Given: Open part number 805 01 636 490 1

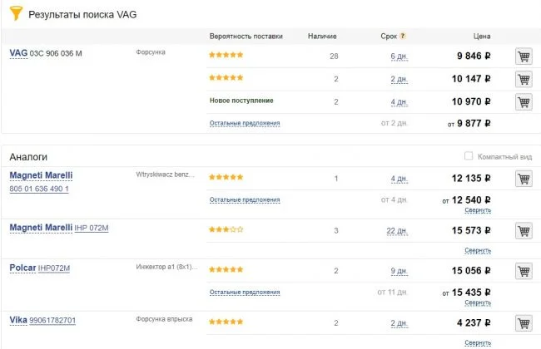Looking at the screenshot, I should coord(39,189).
